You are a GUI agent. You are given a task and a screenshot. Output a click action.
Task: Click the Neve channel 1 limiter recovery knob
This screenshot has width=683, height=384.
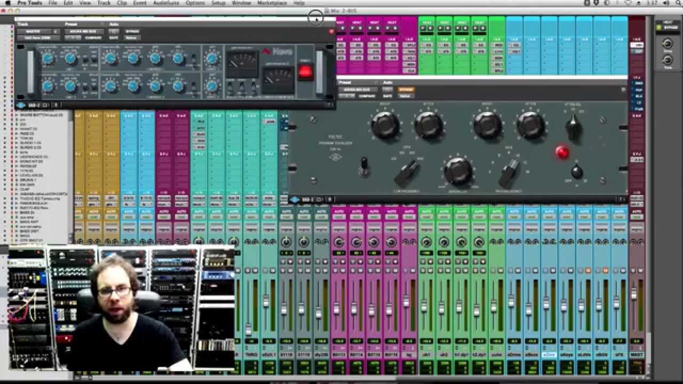click(x=70, y=59)
